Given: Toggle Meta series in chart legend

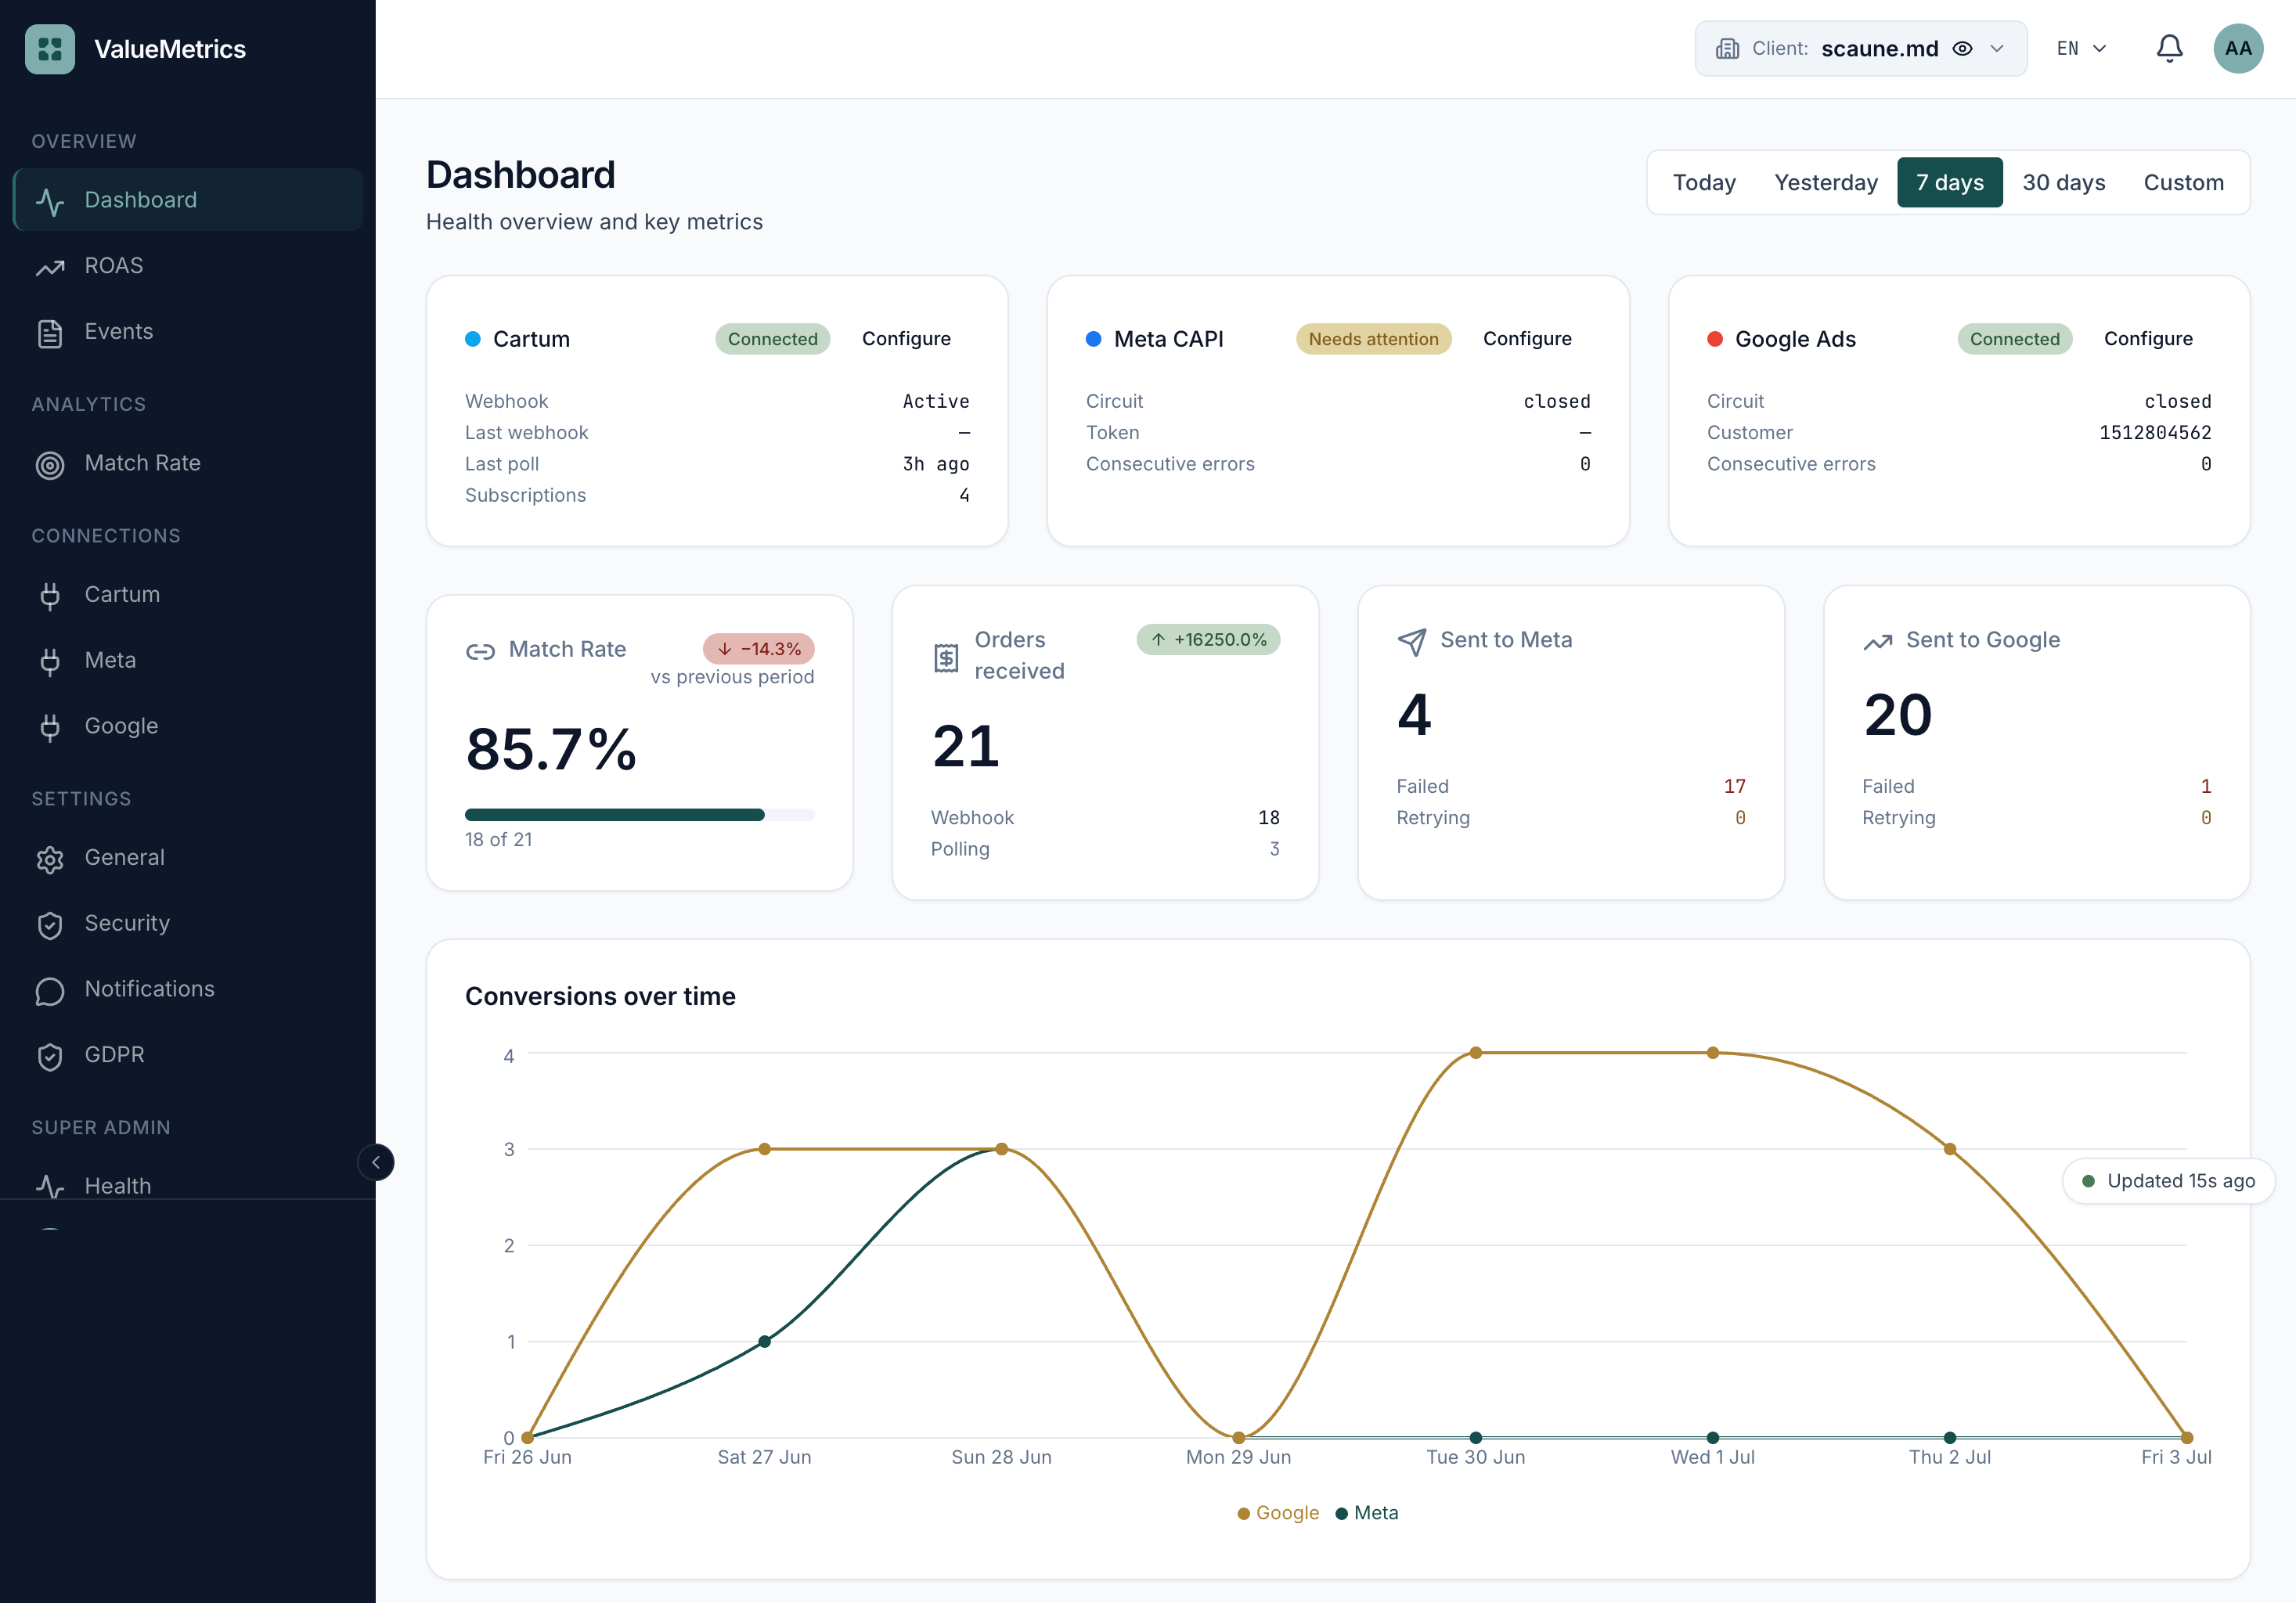Looking at the screenshot, I should point(1366,1513).
